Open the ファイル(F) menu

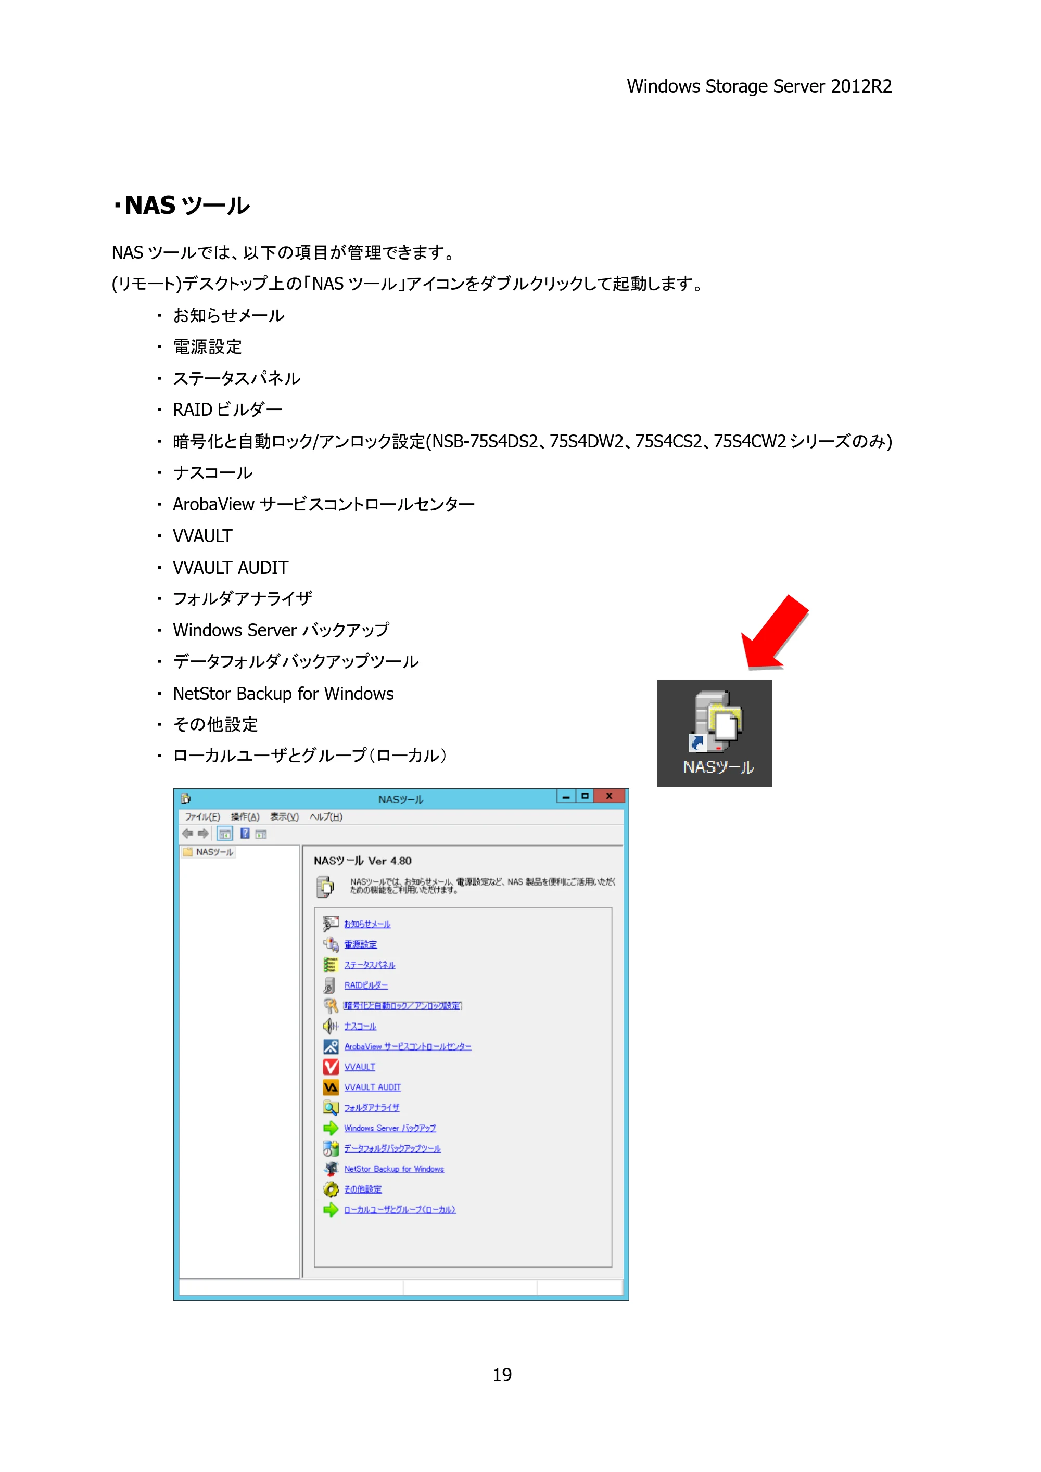click(x=202, y=817)
